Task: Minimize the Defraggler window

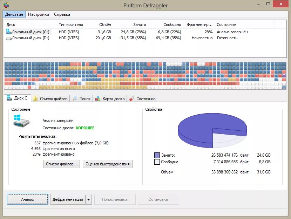Action: pos(259,5)
